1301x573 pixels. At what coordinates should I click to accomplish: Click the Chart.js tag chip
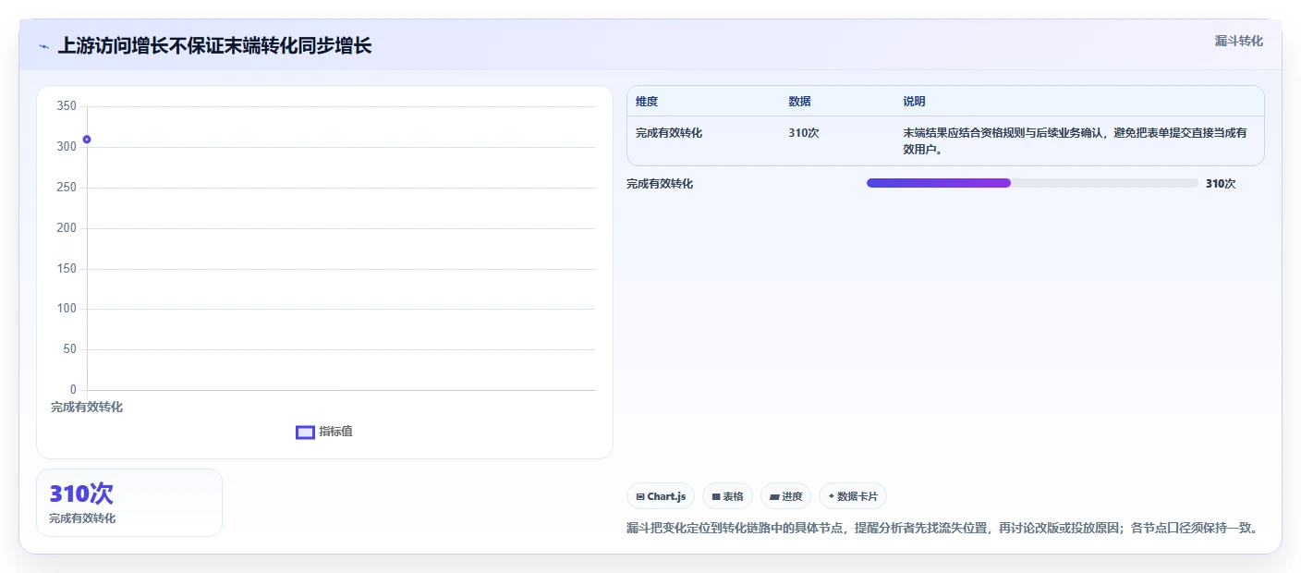(x=660, y=496)
